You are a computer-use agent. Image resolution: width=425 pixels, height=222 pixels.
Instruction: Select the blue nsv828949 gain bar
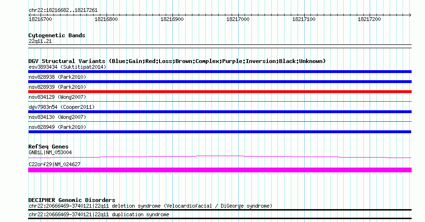tap(220, 132)
